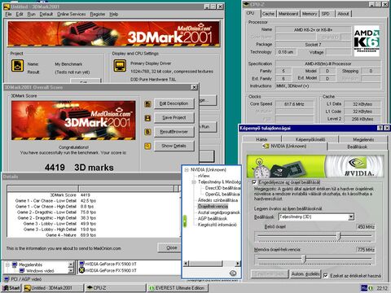This screenshot has width=391, height=293.
Task: Open the Register menu in 3DMark2001
Action: point(98,14)
